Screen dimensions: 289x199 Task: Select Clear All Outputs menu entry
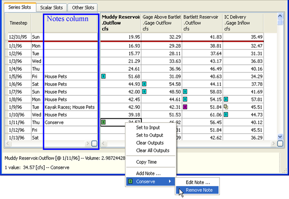152,151
